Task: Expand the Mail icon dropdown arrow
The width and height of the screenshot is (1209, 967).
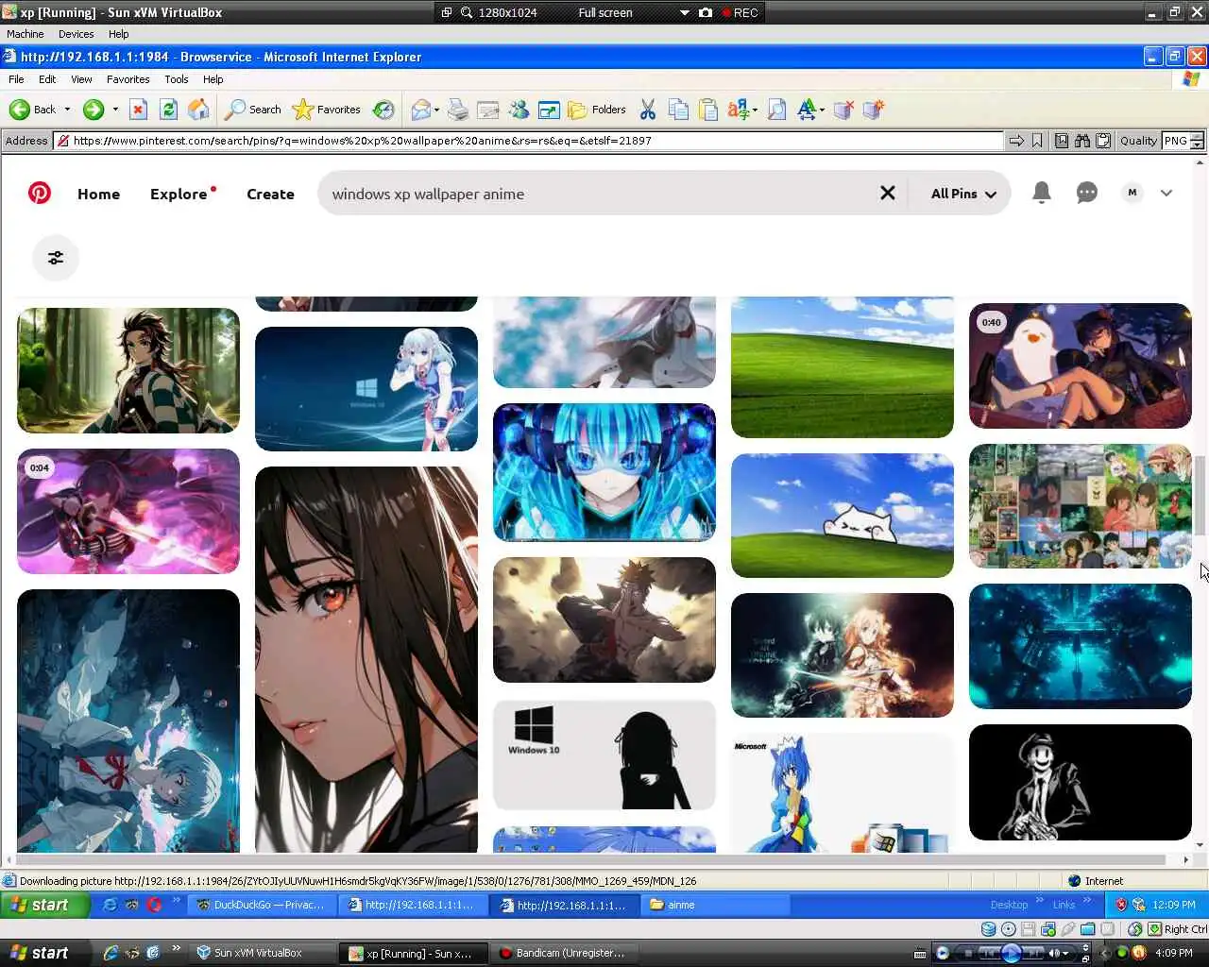Action: click(436, 110)
